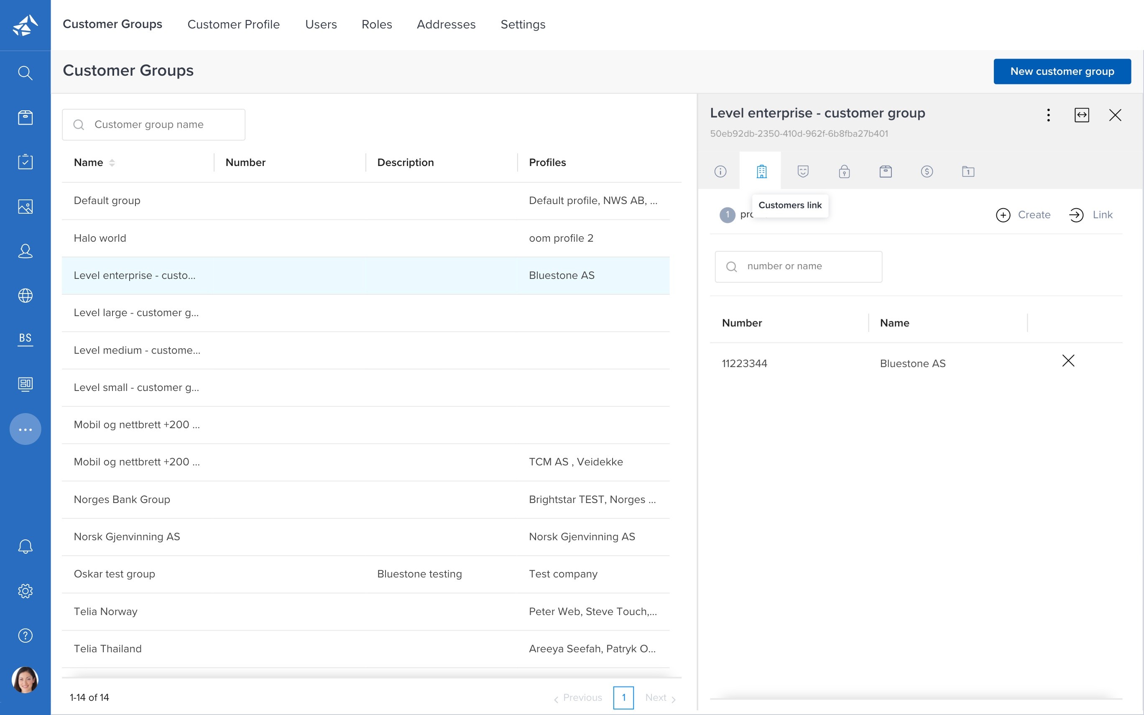The width and height of the screenshot is (1144, 715).
Task: Click the Create customer button
Action: pyautogui.click(x=1023, y=214)
